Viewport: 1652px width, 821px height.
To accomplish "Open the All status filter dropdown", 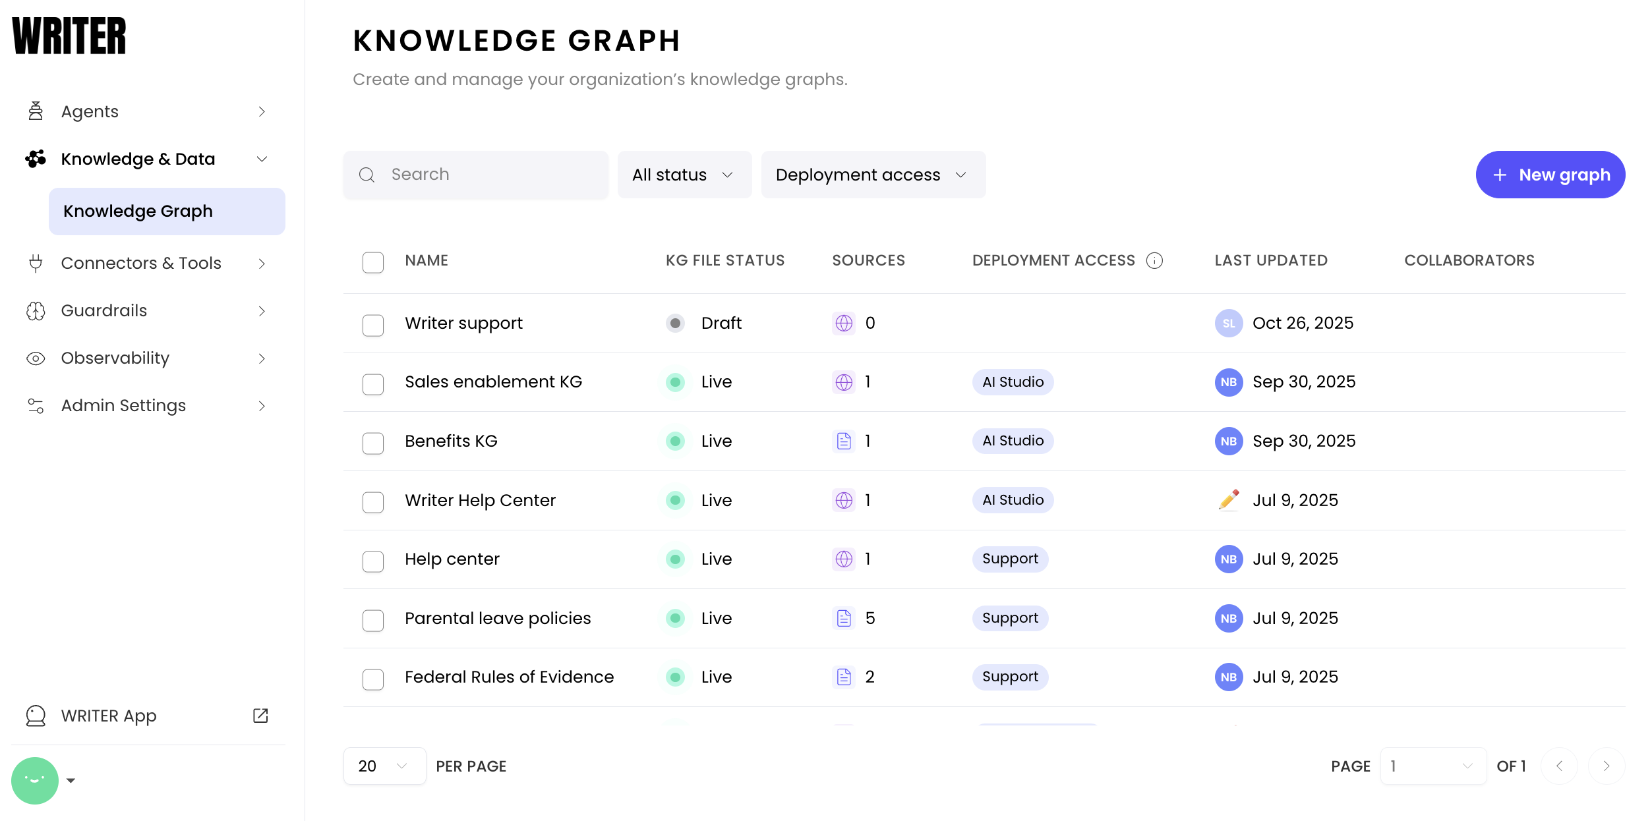I will pyautogui.click(x=684, y=175).
